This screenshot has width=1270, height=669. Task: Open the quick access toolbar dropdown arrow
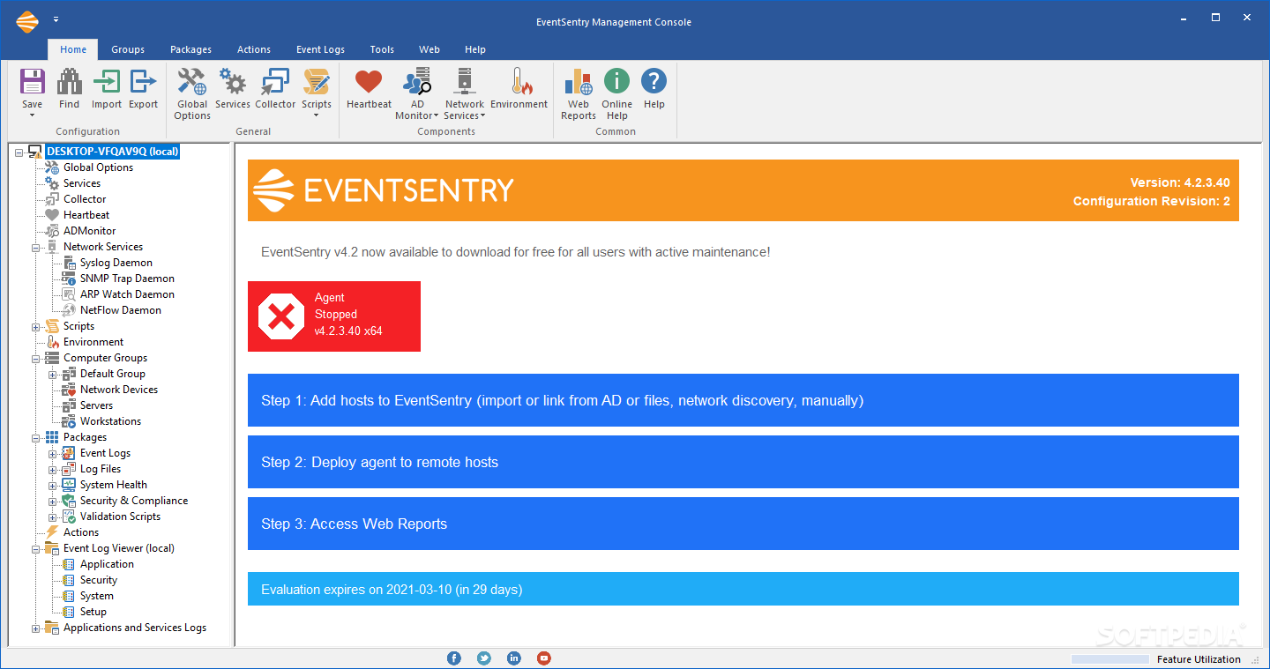coord(56,19)
